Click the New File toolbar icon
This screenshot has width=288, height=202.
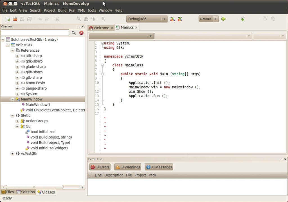tap(8, 19)
